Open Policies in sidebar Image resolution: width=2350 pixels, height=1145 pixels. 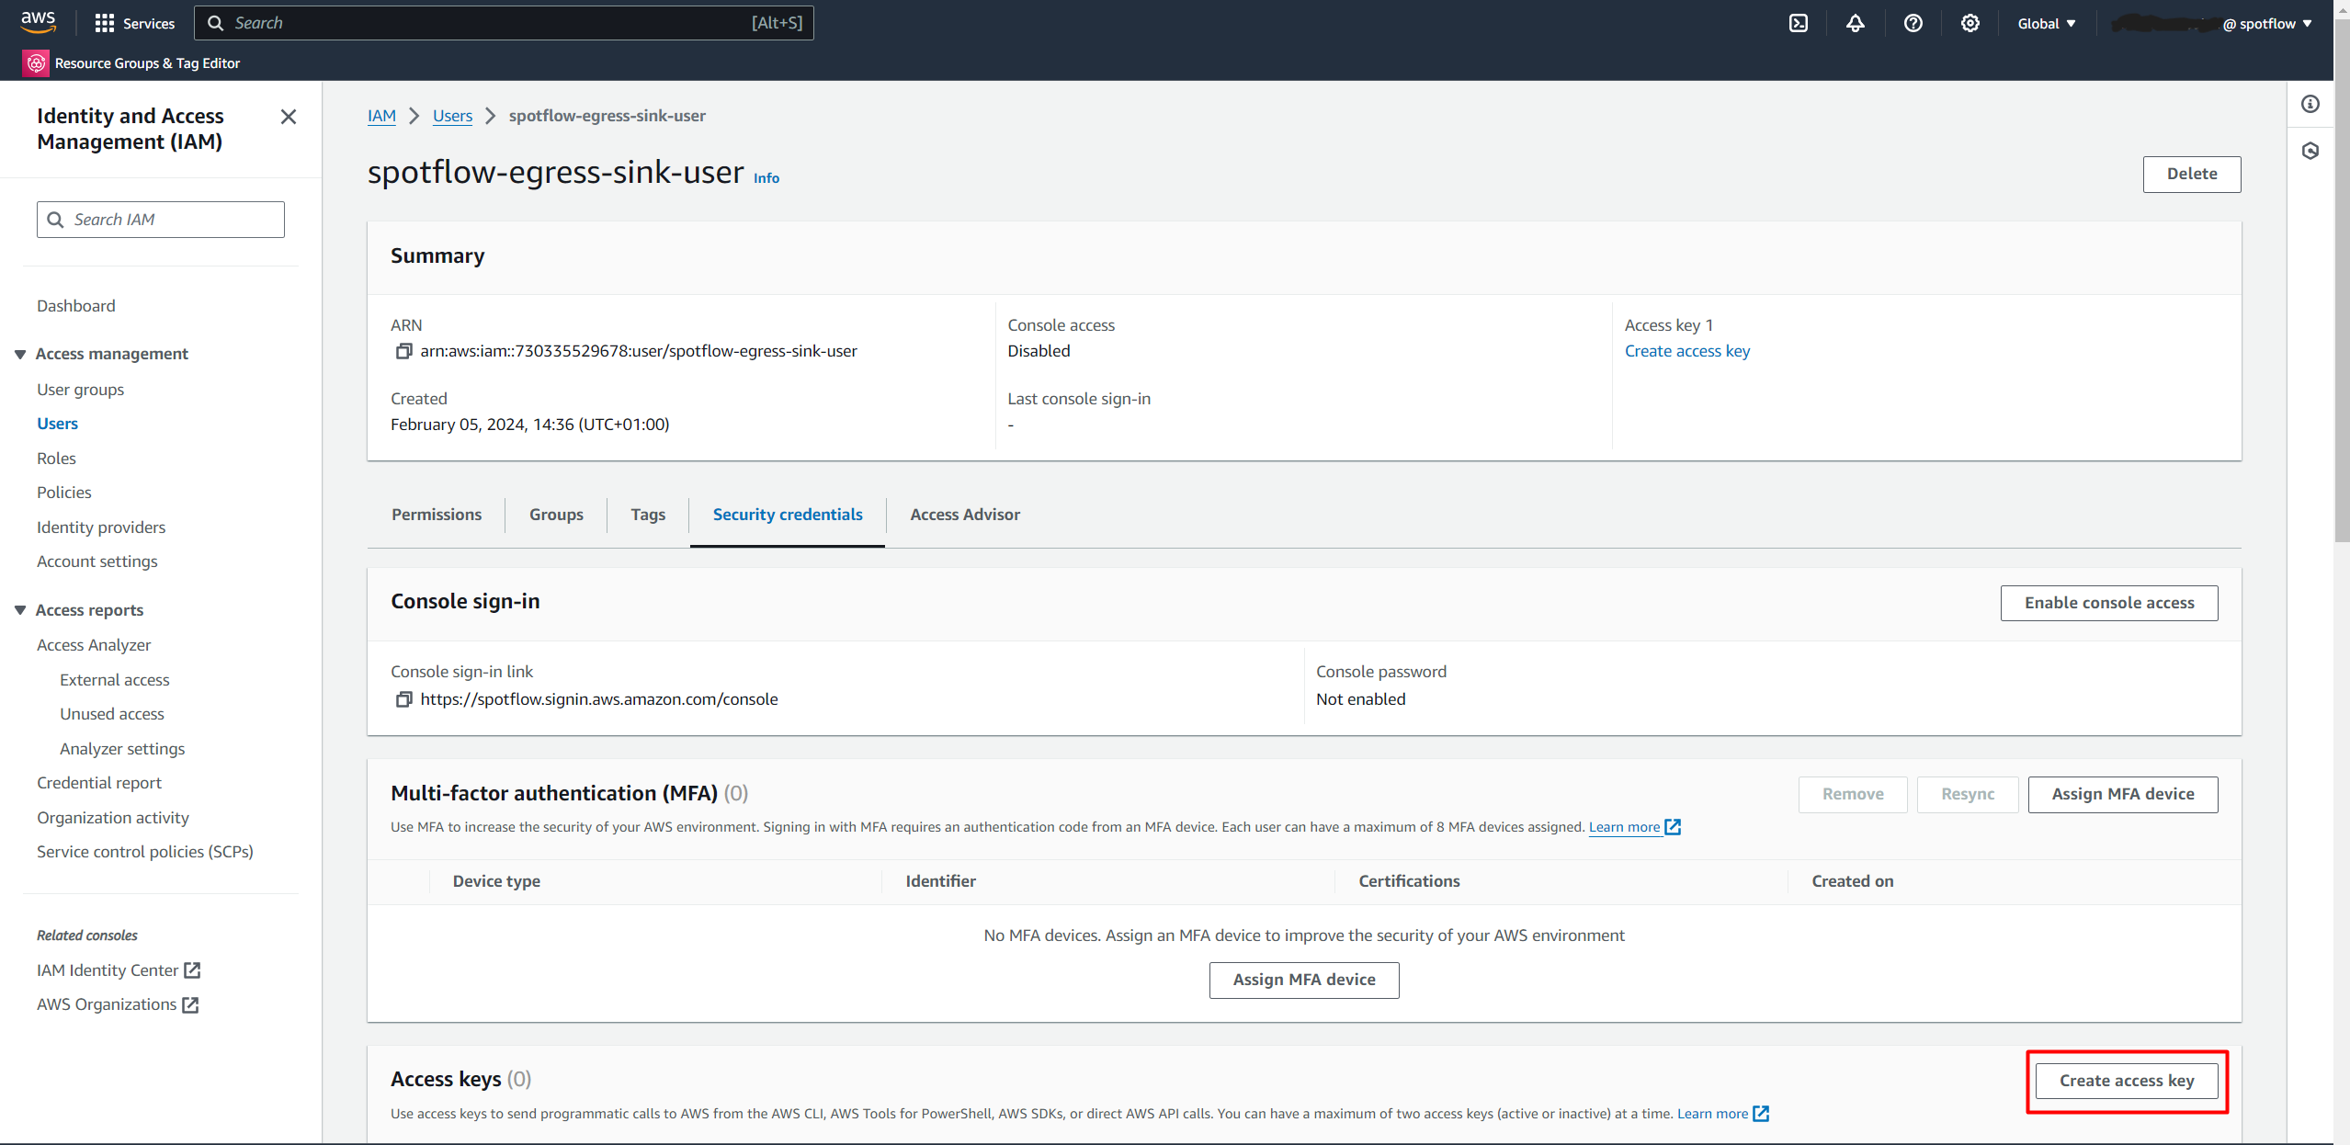tap(64, 493)
